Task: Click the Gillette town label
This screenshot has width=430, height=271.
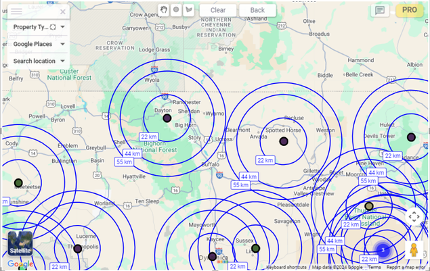Action: tap(311, 171)
